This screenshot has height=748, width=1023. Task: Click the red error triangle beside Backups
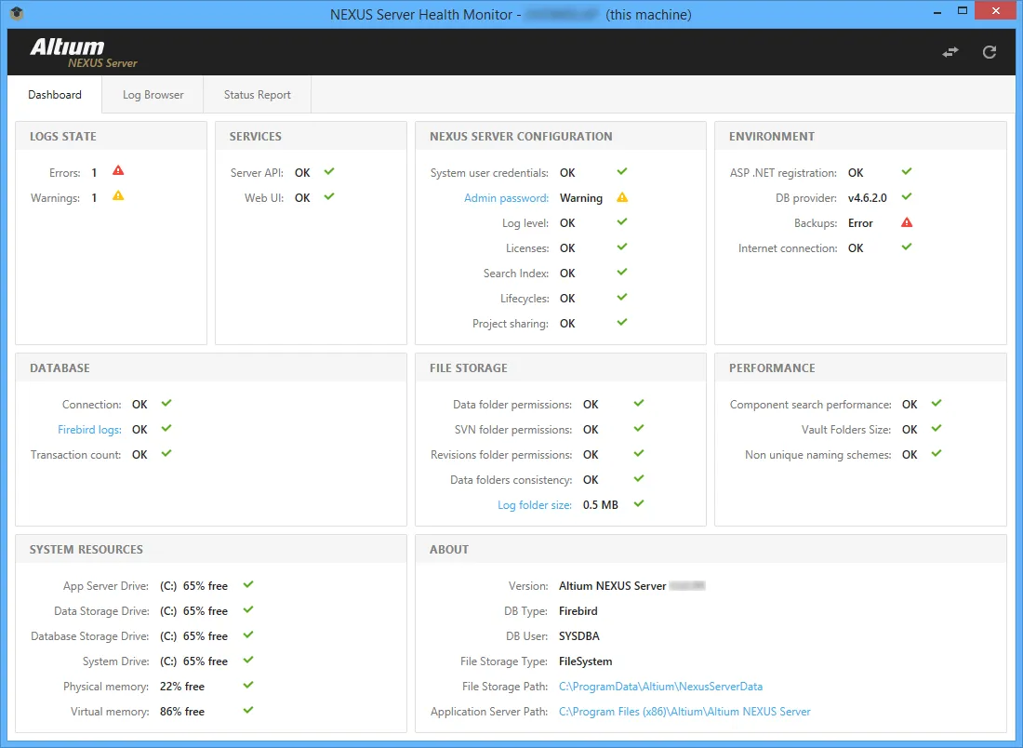point(907,222)
